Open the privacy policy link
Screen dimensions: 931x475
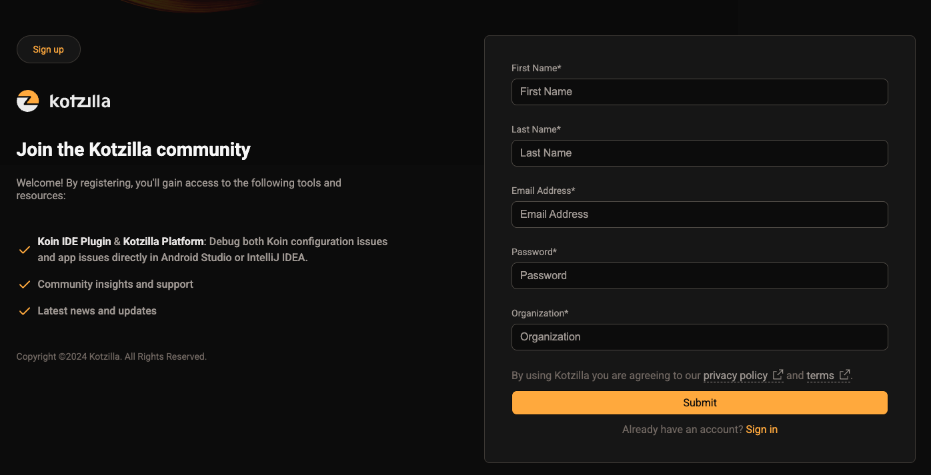735,376
